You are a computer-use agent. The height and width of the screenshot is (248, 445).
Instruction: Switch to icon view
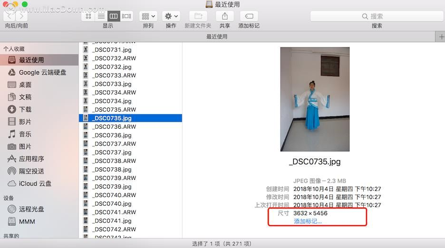[88, 16]
